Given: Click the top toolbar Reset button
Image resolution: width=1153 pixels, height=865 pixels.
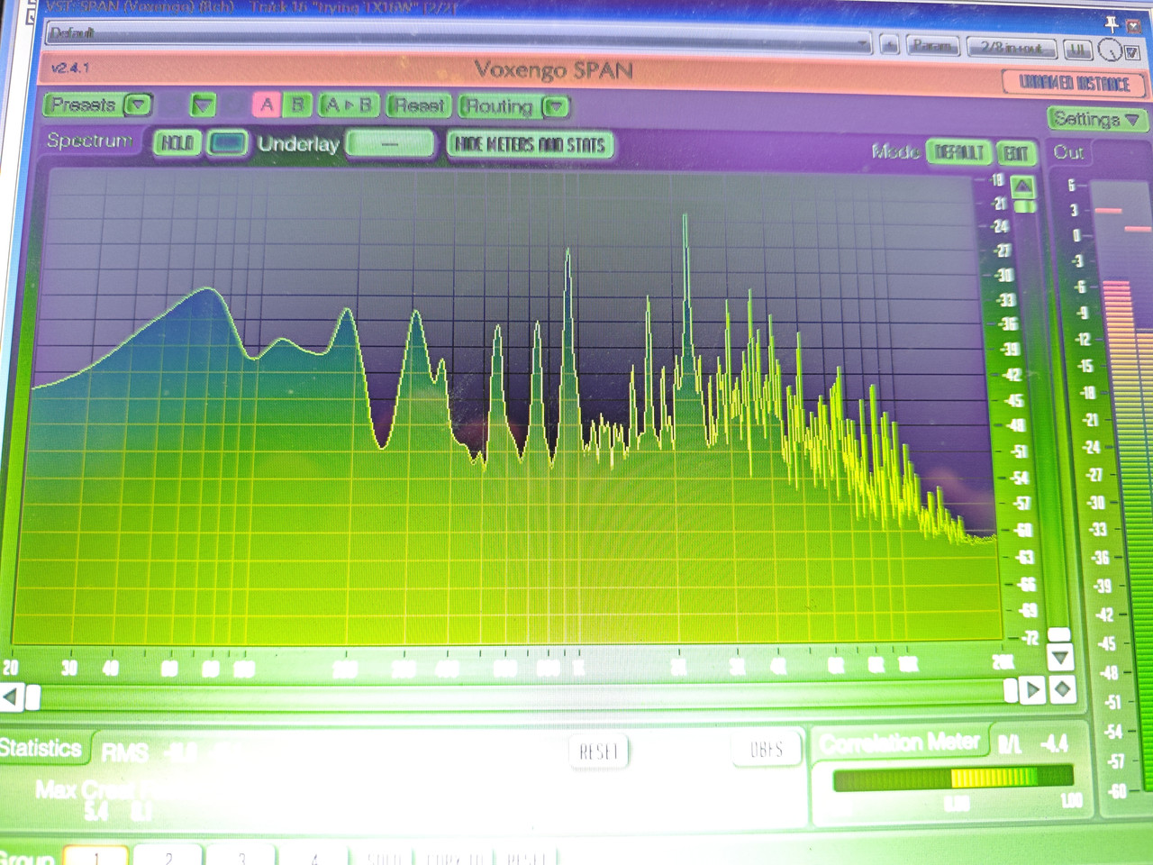Looking at the screenshot, I should click(x=419, y=106).
